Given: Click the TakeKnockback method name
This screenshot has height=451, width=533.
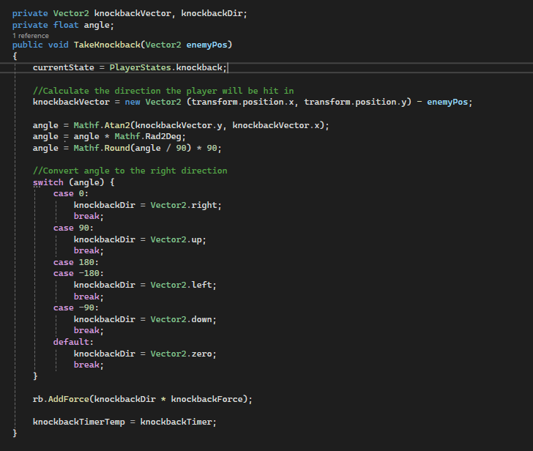Looking at the screenshot, I should 108,45.
